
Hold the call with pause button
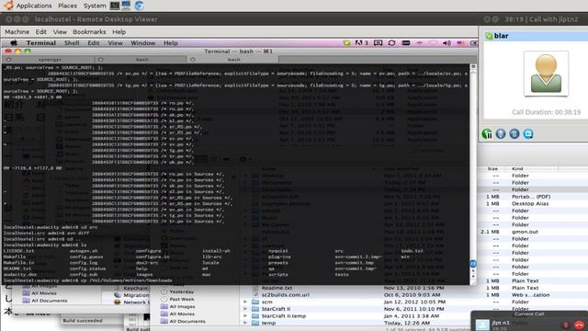click(487, 133)
